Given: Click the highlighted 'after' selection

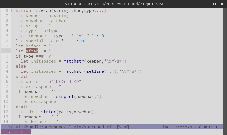Looking at the screenshot, I should point(32,51).
